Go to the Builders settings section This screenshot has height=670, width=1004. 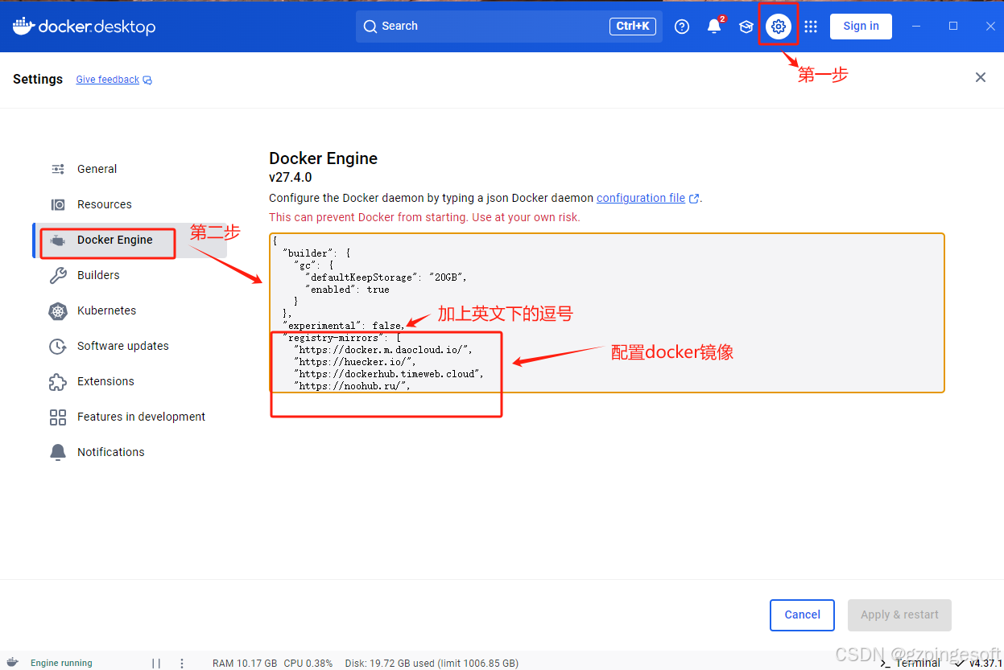pyautogui.click(x=130, y=275)
